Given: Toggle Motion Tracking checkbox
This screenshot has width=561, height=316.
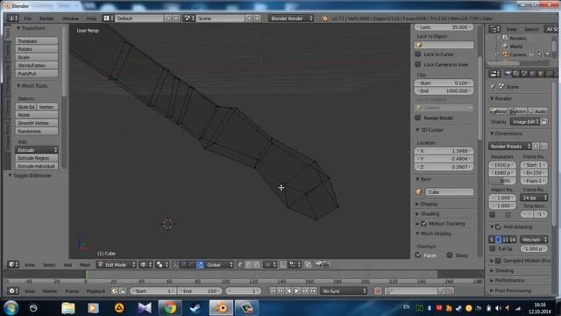Looking at the screenshot, I should click(x=424, y=223).
